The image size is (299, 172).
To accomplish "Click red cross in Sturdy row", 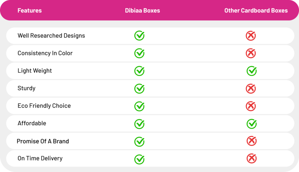I will pos(251,89).
